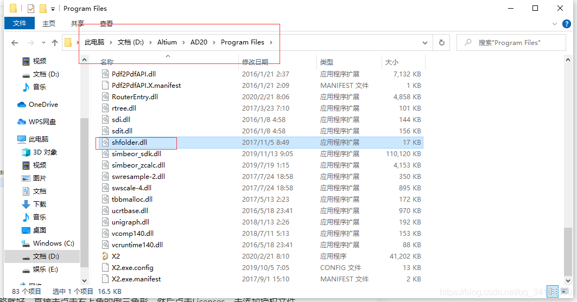Go up one folder level arrow
This screenshot has height=302, width=577.
click(x=55, y=43)
